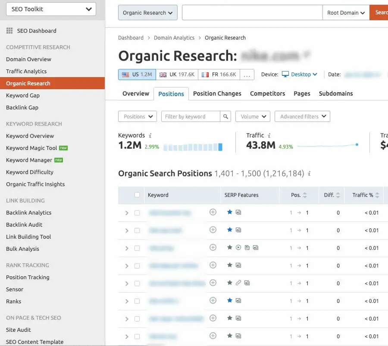Expand row chevron for video feature row
This screenshot has width=388, height=346.
[127, 248]
